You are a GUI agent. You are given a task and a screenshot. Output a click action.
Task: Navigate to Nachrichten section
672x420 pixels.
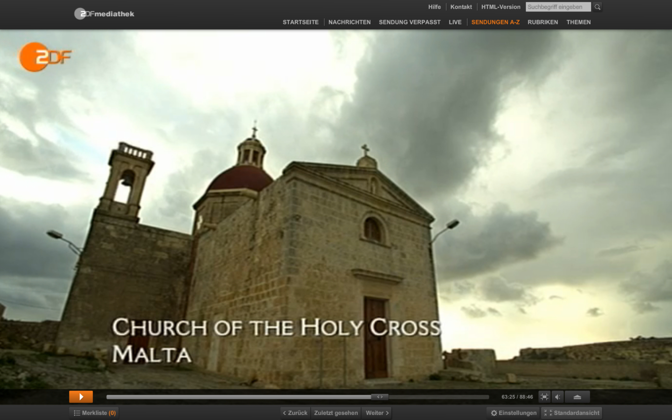[x=349, y=22]
